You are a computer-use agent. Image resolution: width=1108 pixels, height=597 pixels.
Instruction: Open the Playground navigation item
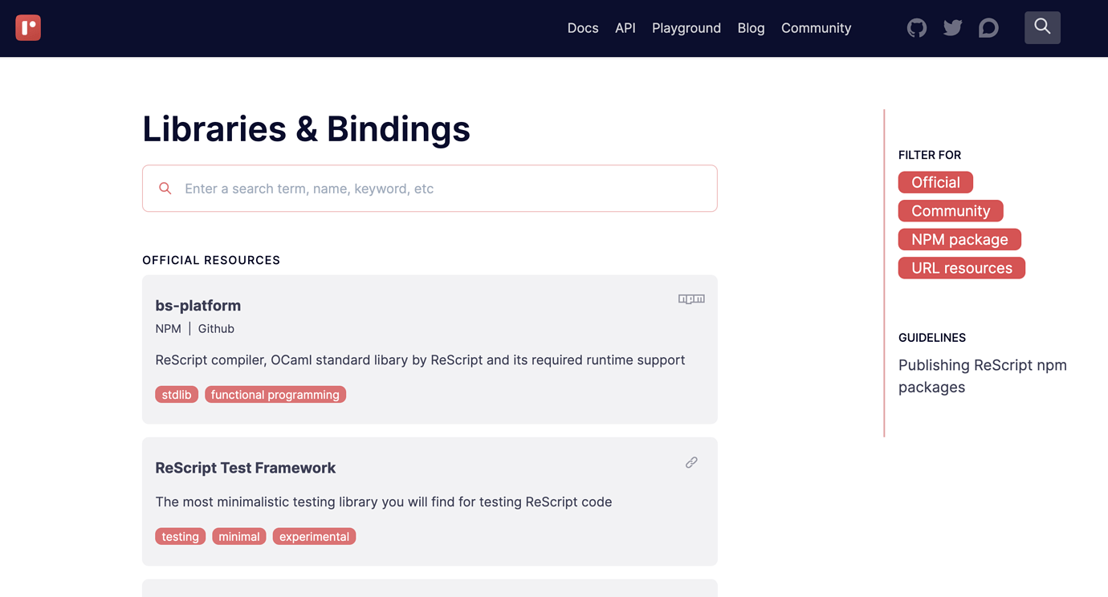[686, 28]
